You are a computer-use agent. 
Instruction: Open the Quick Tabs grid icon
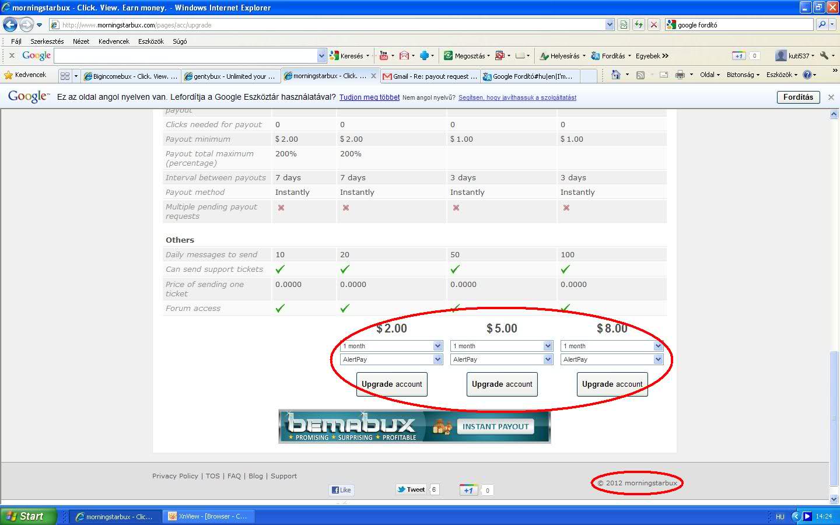click(65, 76)
